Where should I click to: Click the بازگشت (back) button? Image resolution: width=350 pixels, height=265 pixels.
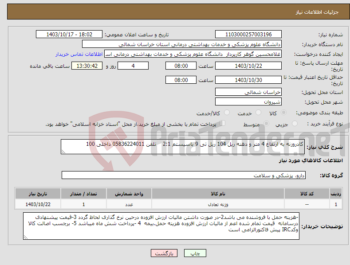pos(164,253)
